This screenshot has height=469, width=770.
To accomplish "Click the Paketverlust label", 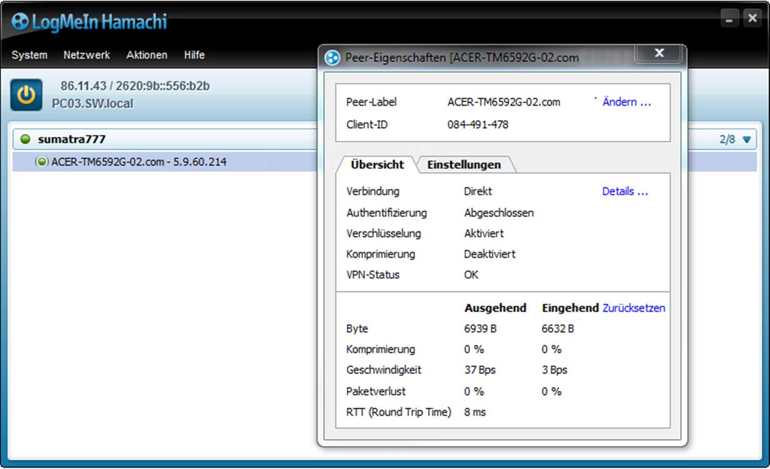I will pyautogui.click(x=376, y=391).
